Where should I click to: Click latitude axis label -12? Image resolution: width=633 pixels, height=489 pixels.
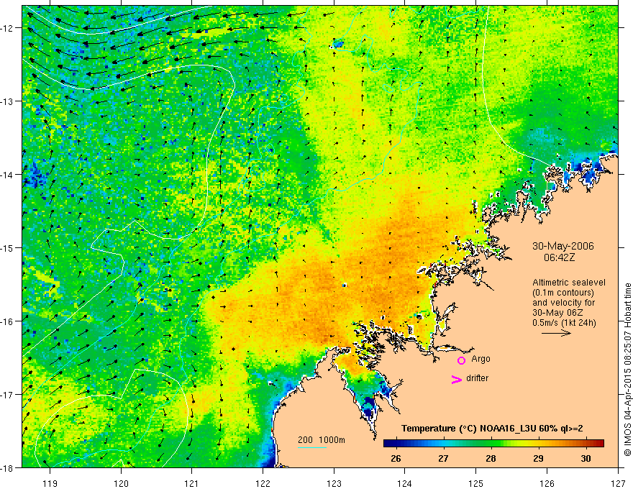pyautogui.click(x=7, y=28)
